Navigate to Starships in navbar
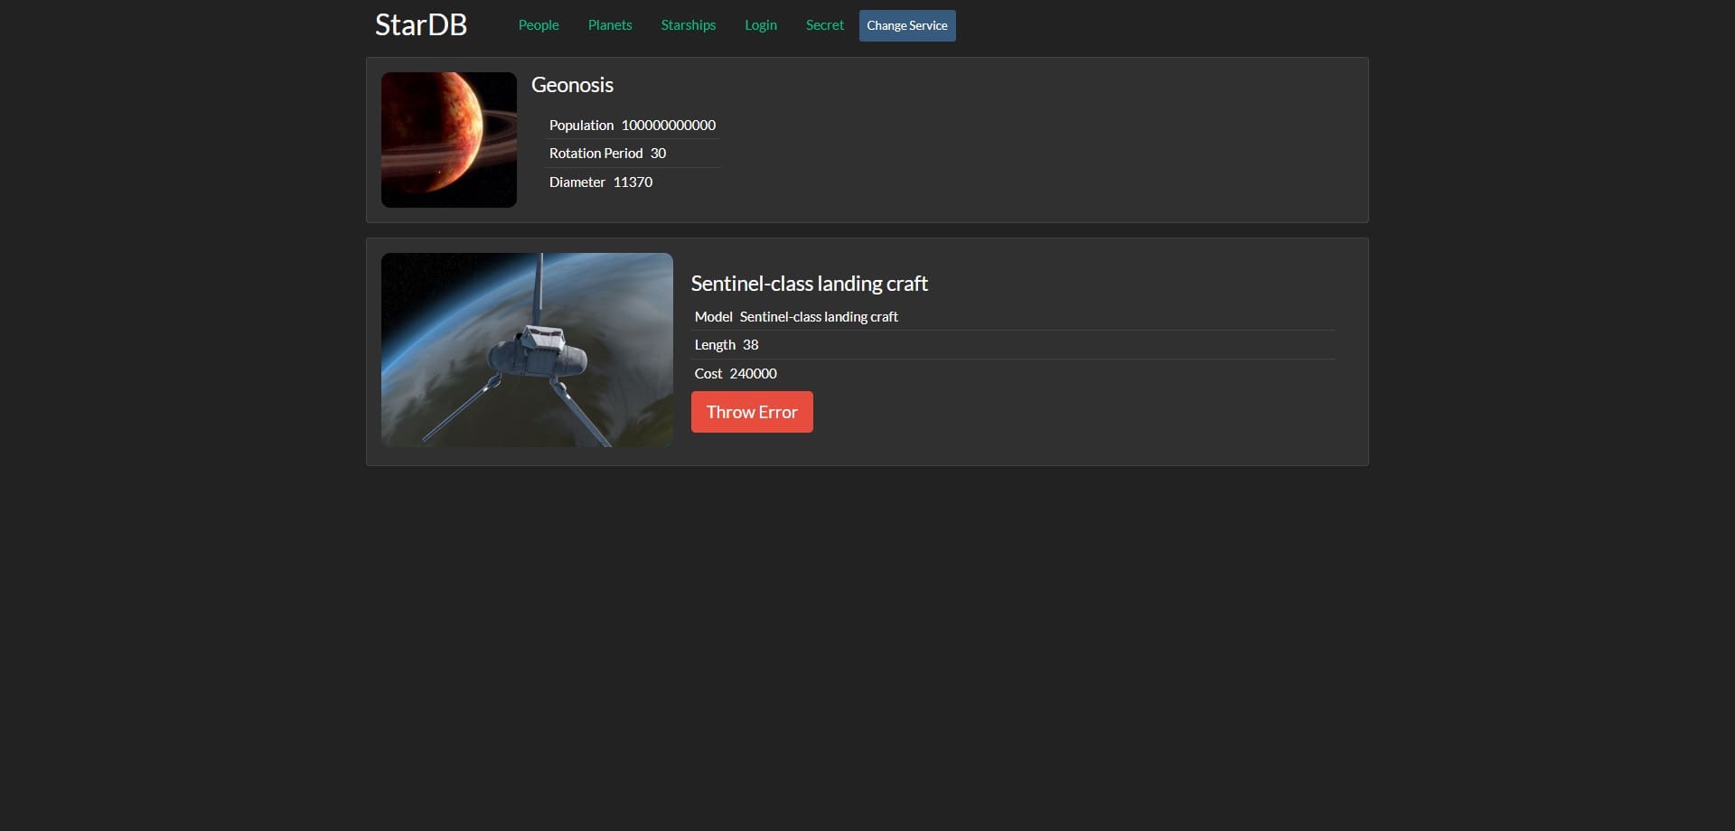Image resolution: width=1735 pixels, height=831 pixels. pyautogui.click(x=688, y=25)
